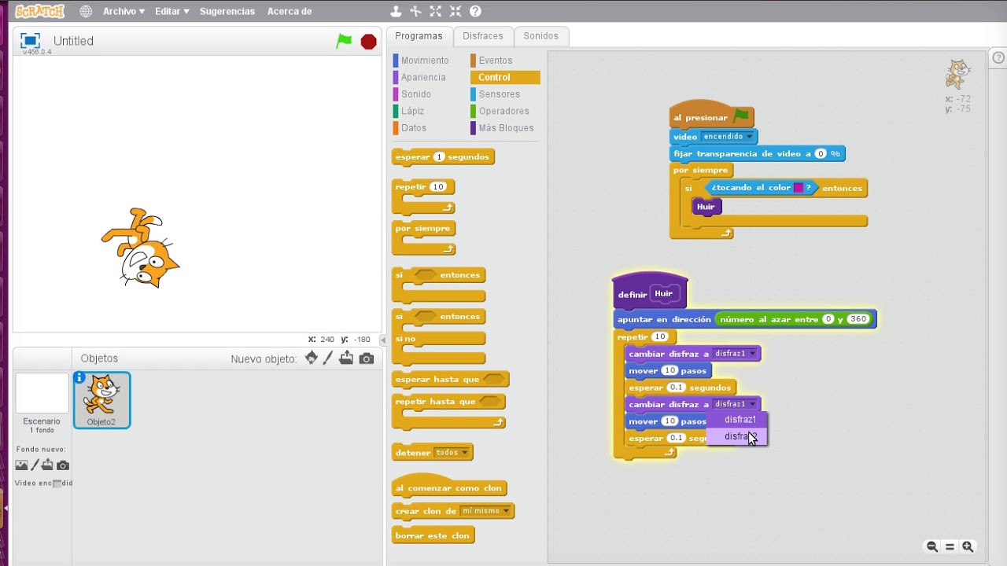The height and width of the screenshot is (566, 1007).
Task: Select the Eventos block category
Action: click(x=496, y=61)
